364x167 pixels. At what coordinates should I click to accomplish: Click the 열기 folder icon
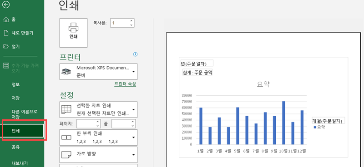point(6,47)
